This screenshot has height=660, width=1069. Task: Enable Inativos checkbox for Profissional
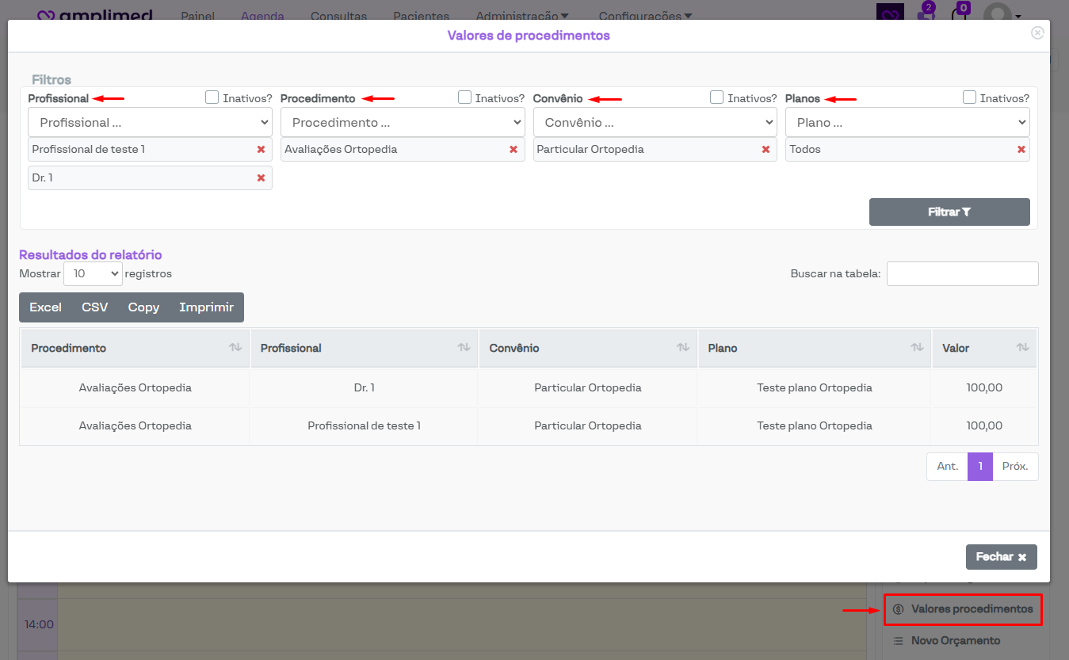click(x=212, y=97)
